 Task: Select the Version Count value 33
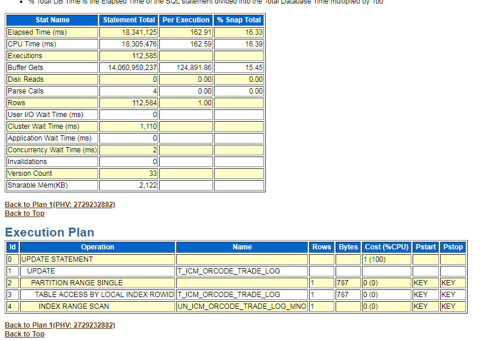click(x=129, y=174)
